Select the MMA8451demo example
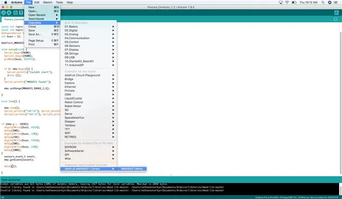 click(x=132, y=169)
